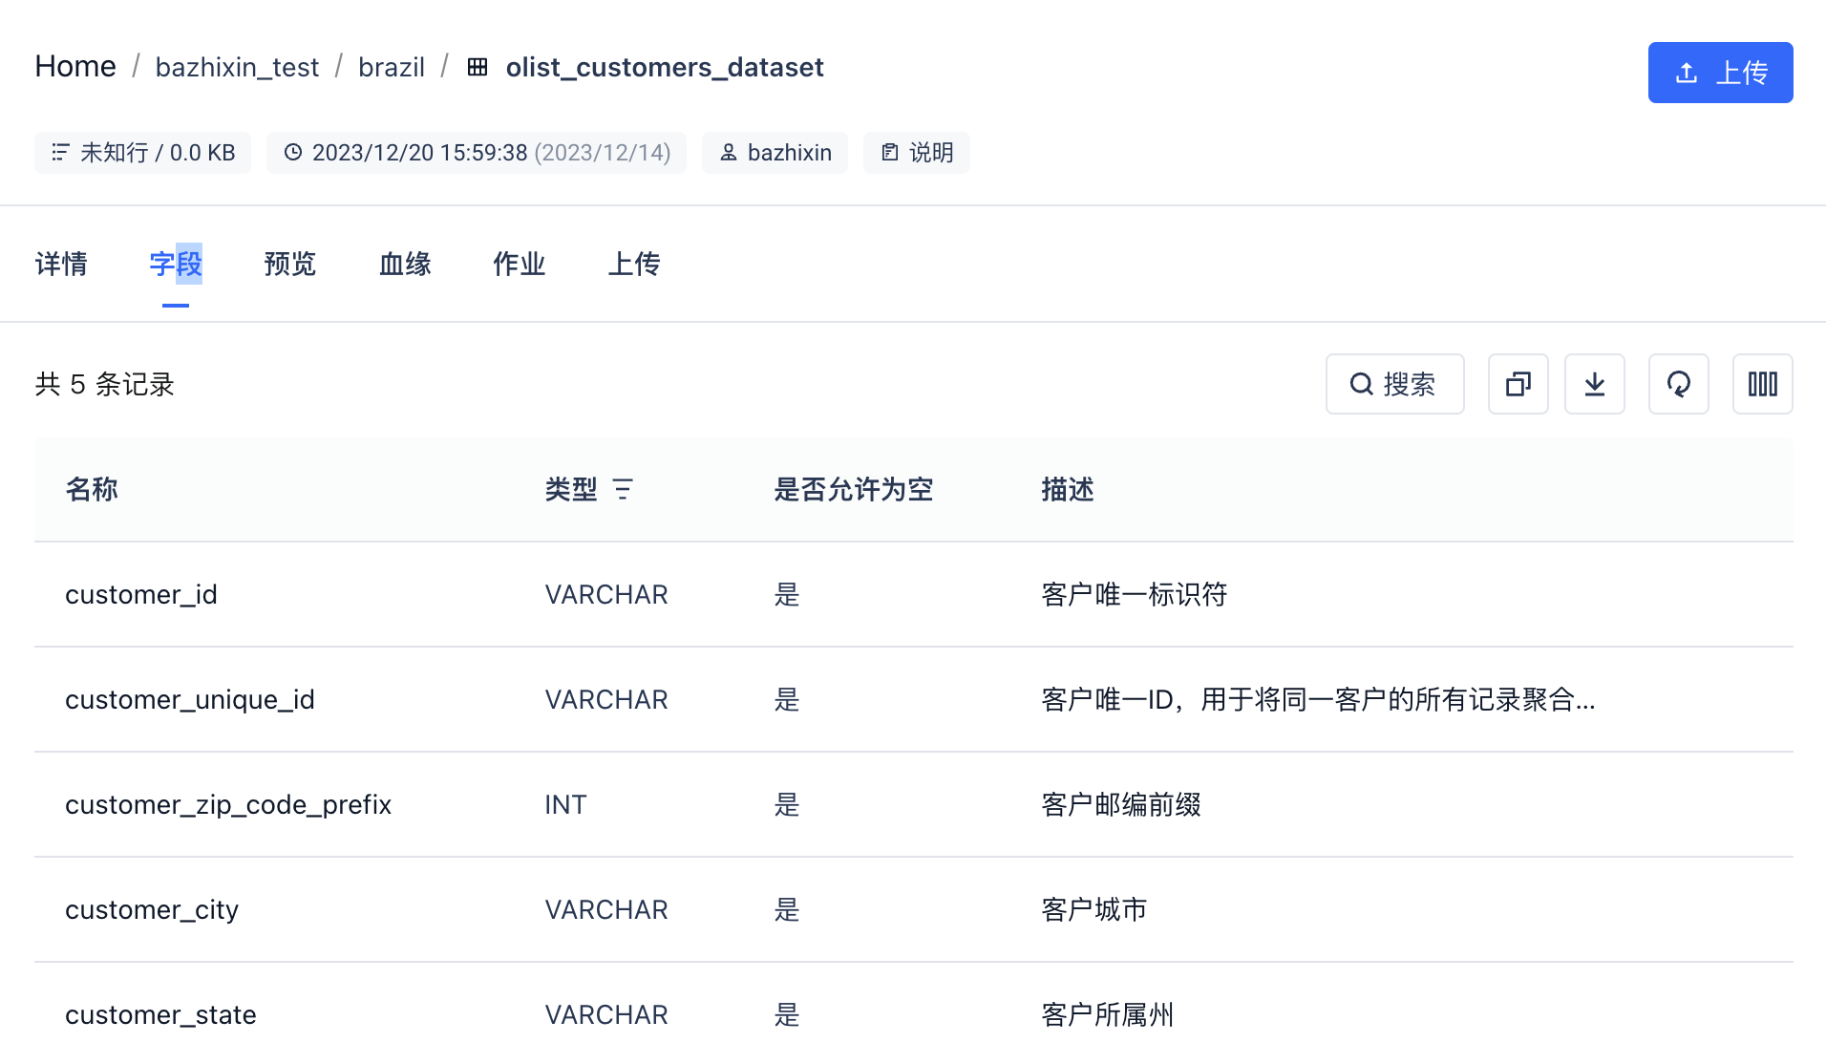
Task: Click the bazhixin owner badge
Action: click(x=775, y=153)
